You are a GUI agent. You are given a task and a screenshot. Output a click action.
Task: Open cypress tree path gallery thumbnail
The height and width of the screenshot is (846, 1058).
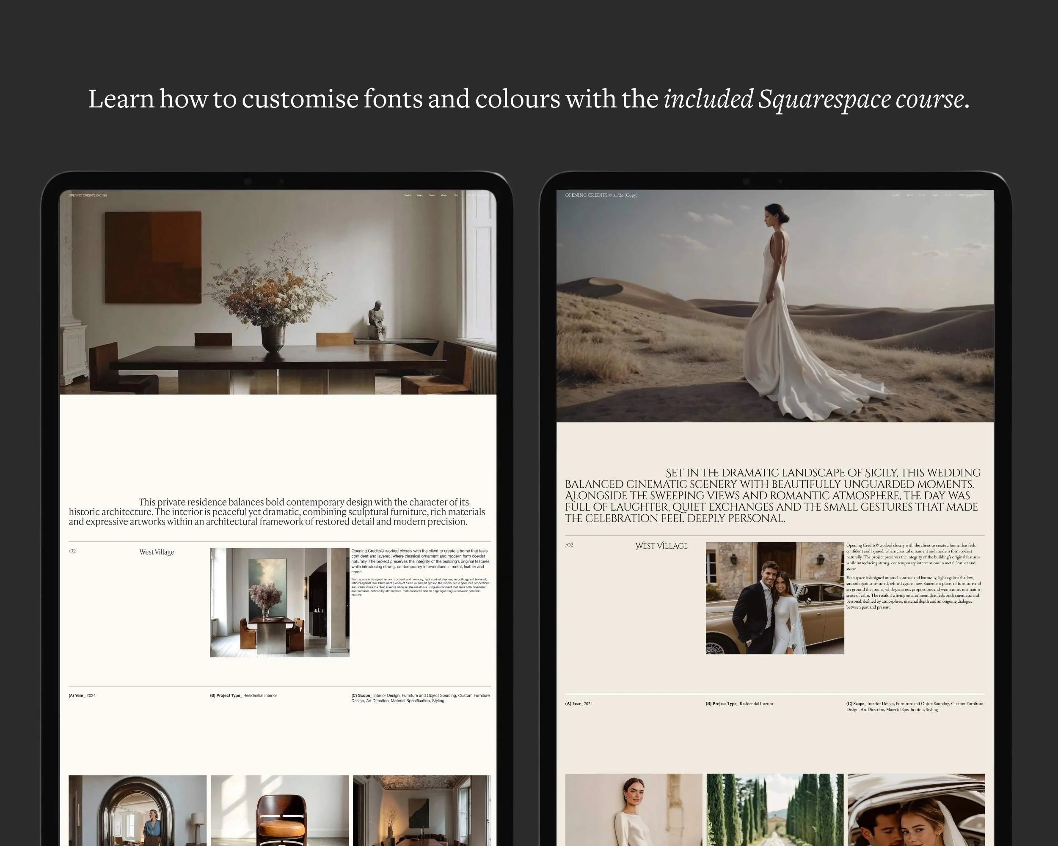775,809
